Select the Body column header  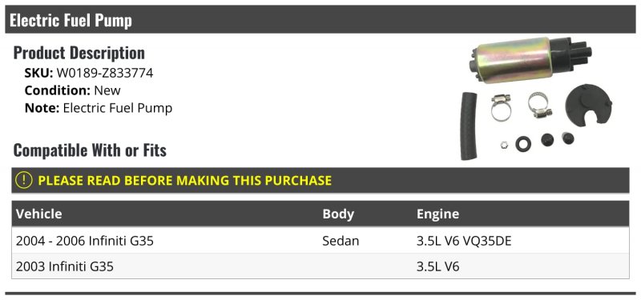pos(338,214)
